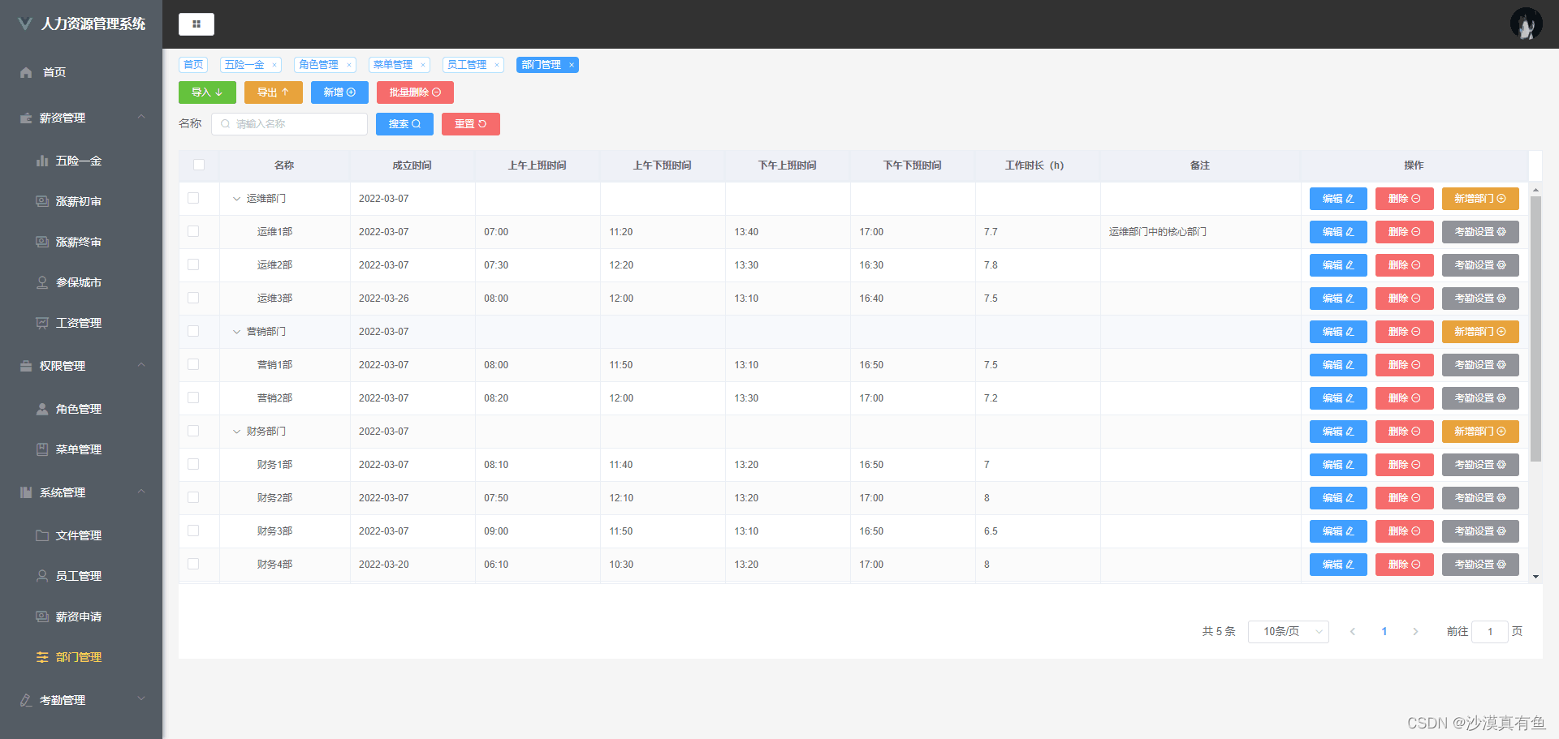The image size is (1559, 739).
Task: Click the 前往 page number input
Action: point(1490,632)
